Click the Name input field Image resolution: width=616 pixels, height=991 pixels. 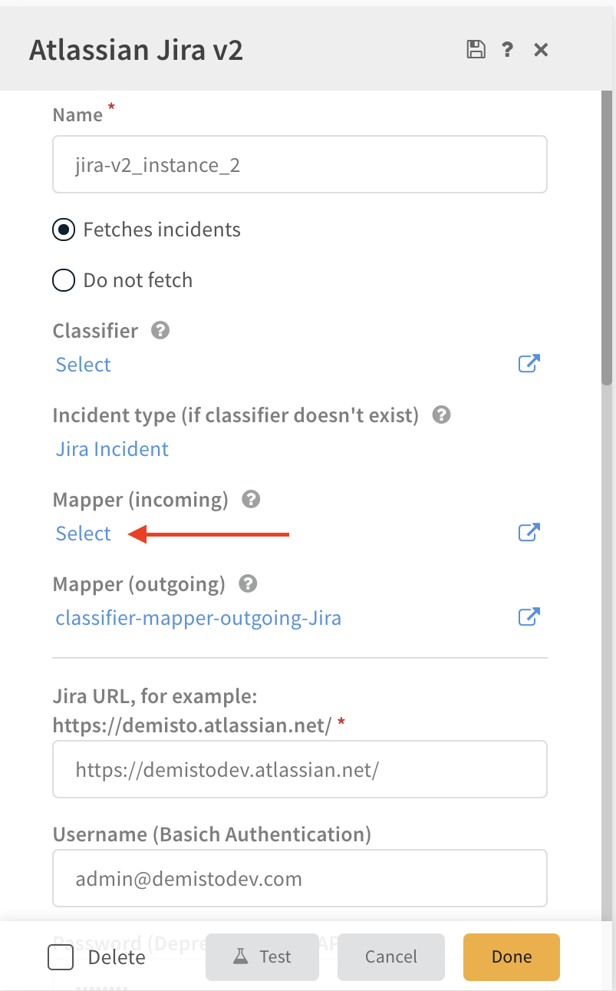299,164
